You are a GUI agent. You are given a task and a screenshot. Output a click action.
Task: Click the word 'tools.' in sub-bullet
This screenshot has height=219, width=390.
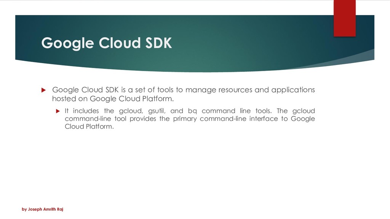[264, 111]
